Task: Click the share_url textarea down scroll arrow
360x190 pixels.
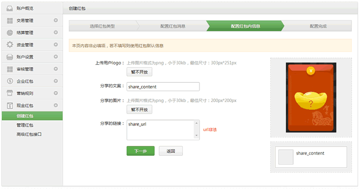Action: [x=197, y=135]
